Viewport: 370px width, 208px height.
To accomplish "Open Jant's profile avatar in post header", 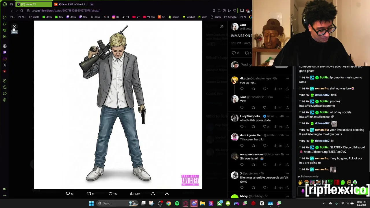I will pos(235,27).
